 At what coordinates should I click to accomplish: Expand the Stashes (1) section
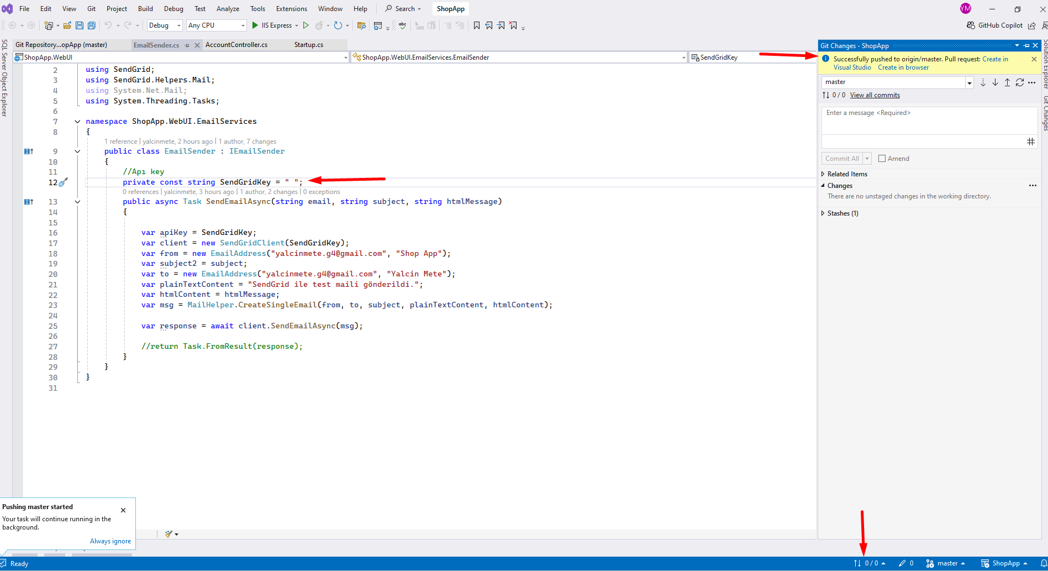click(823, 213)
